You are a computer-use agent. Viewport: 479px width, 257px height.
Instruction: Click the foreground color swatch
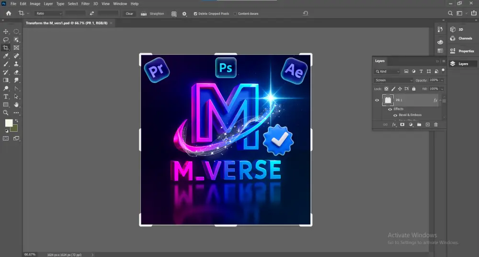[x=9, y=123]
